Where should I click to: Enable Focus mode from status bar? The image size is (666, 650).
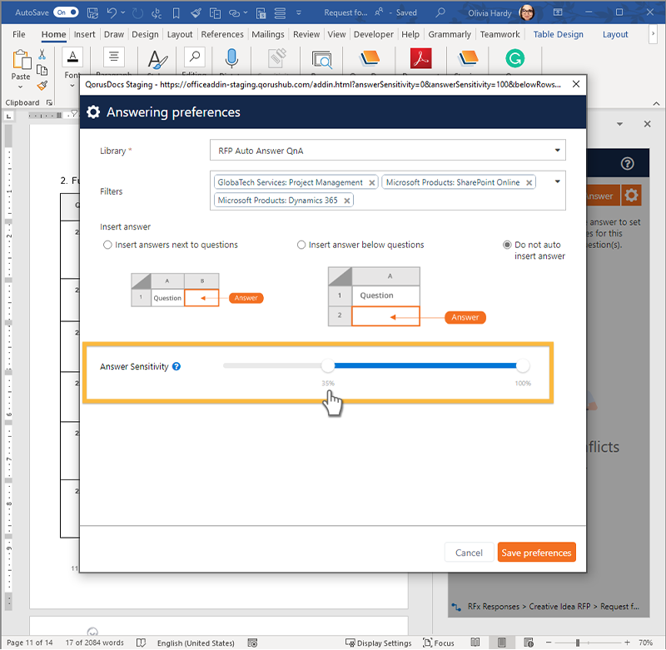439,643
